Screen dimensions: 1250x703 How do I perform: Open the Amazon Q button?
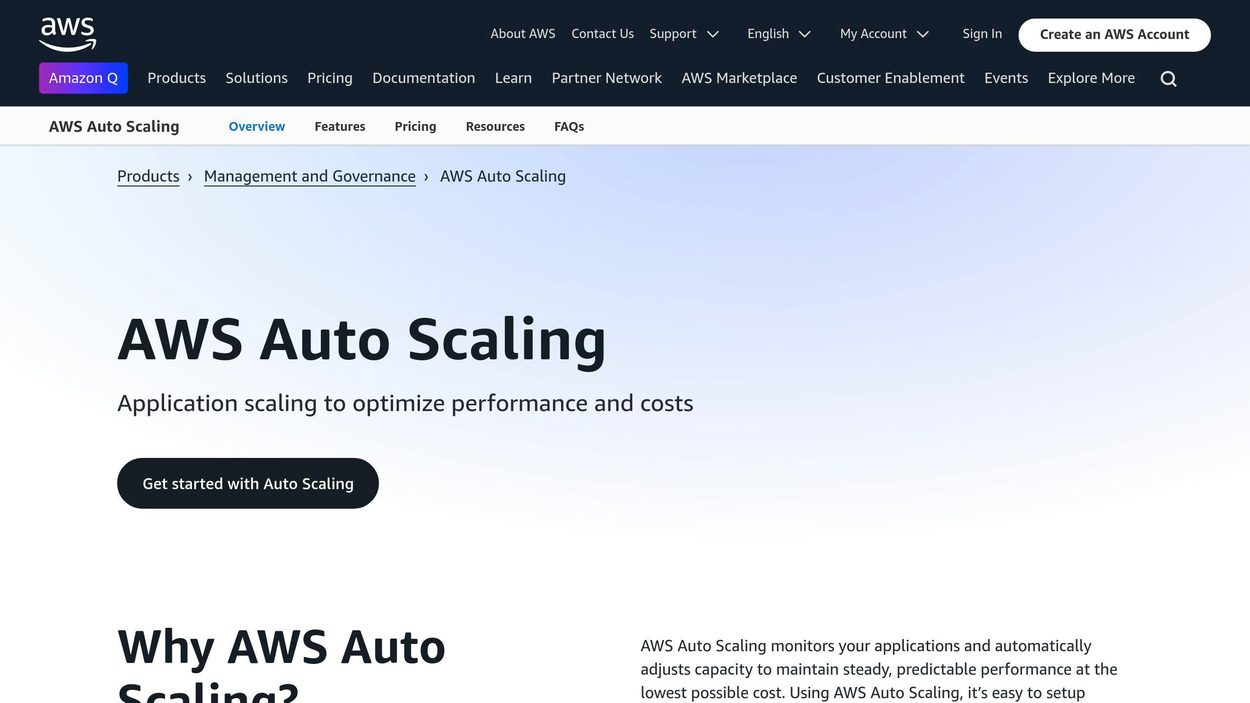83,78
